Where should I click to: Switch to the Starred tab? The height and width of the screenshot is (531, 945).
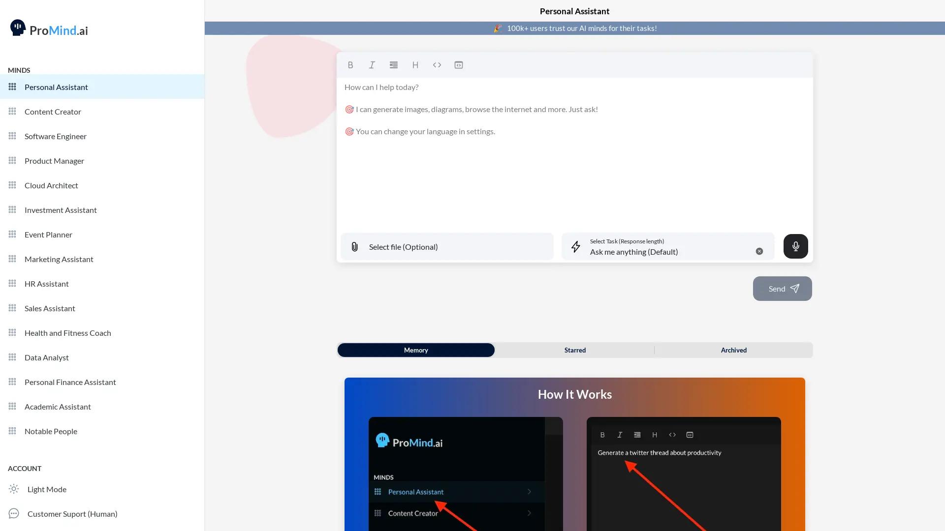click(x=574, y=350)
